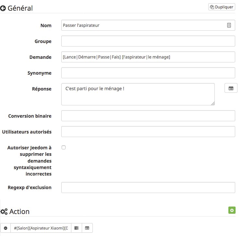Focus the Nom field with Passer l'aspirateur
The height and width of the screenshot is (236, 243).
148,25
